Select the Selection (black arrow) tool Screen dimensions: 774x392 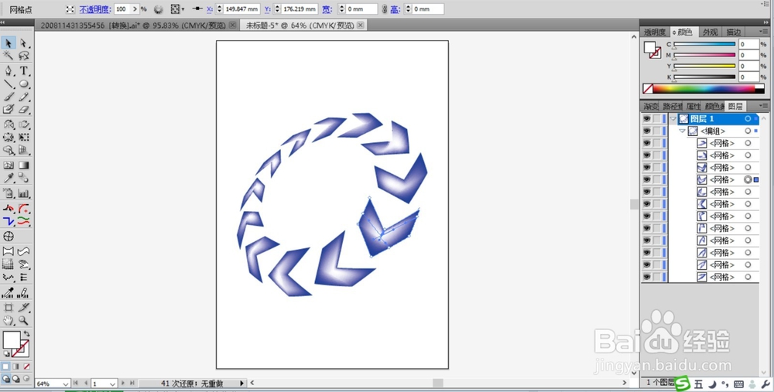9,43
